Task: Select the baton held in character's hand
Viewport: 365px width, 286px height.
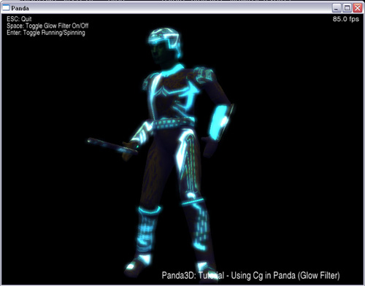Action: (x=112, y=147)
